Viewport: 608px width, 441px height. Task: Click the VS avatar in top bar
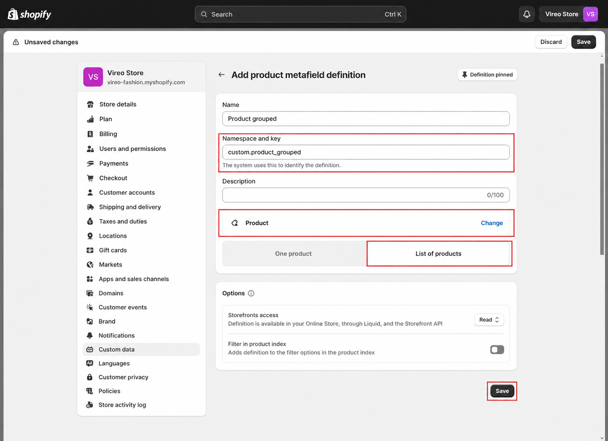coord(590,14)
